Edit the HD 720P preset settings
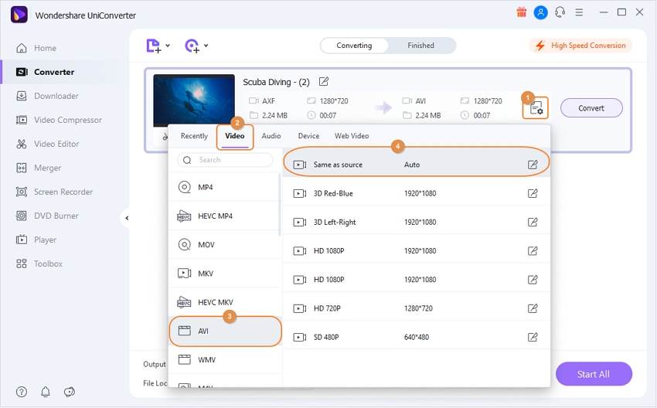 coord(533,308)
